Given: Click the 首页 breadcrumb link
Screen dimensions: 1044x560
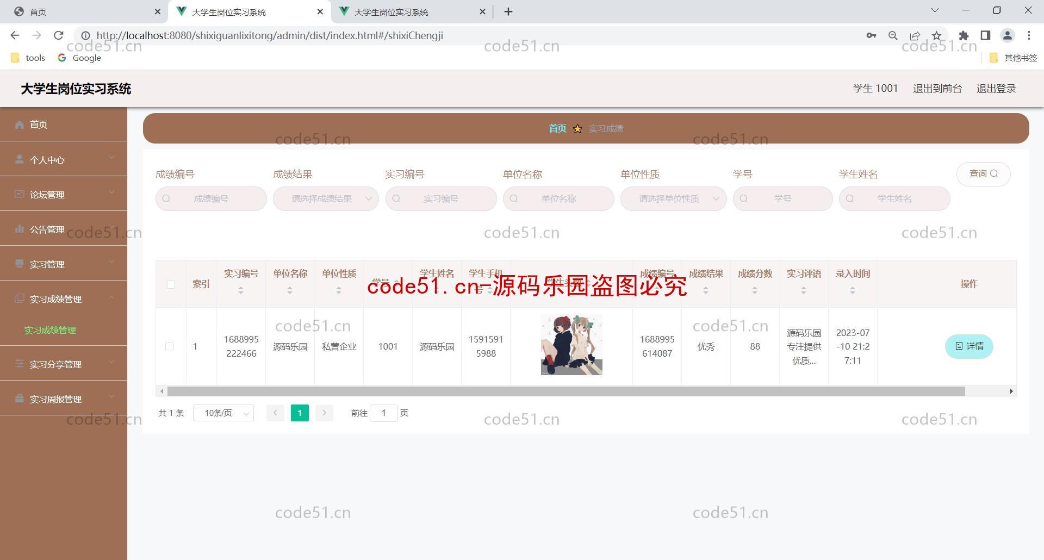Looking at the screenshot, I should tap(557, 129).
